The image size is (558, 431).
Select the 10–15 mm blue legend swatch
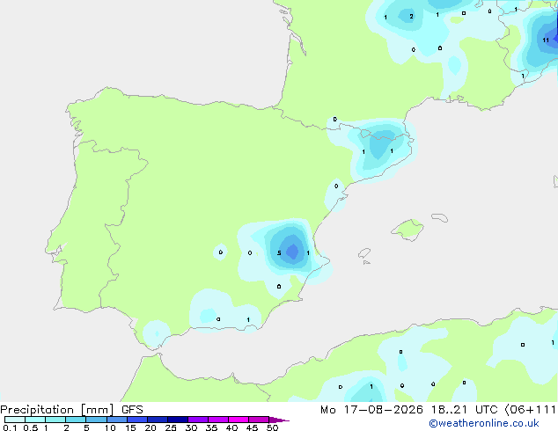117,420
